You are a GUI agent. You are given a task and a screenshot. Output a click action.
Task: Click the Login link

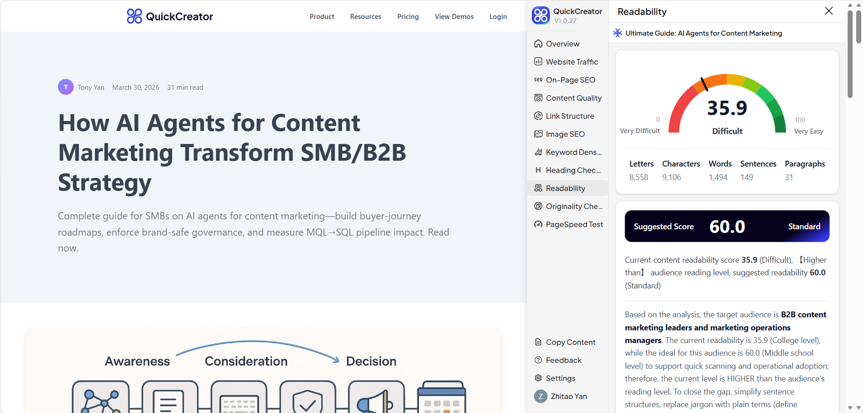pos(498,17)
